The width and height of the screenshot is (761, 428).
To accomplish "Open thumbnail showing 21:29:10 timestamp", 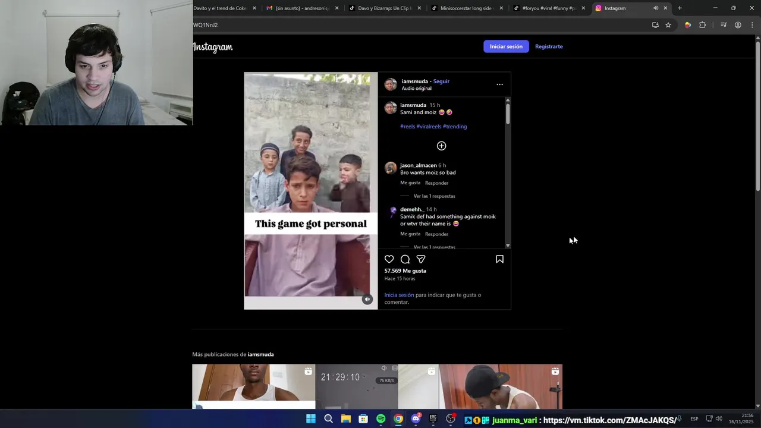I will pyautogui.click(x=377, y=386).
